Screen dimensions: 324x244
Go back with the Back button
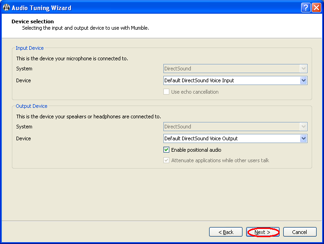(x=226, y=232)
